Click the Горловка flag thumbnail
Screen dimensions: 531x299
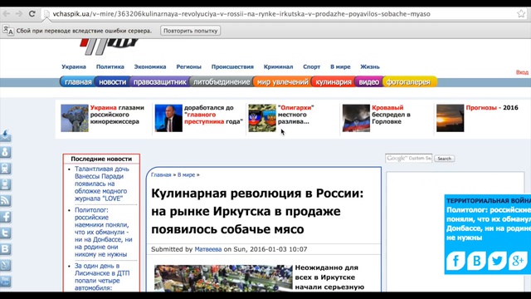356,118
